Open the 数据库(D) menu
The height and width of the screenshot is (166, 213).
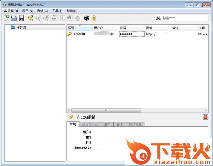point(11,11)
